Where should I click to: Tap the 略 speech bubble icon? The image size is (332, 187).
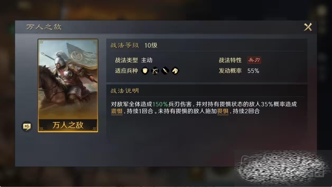coord(27,127)
